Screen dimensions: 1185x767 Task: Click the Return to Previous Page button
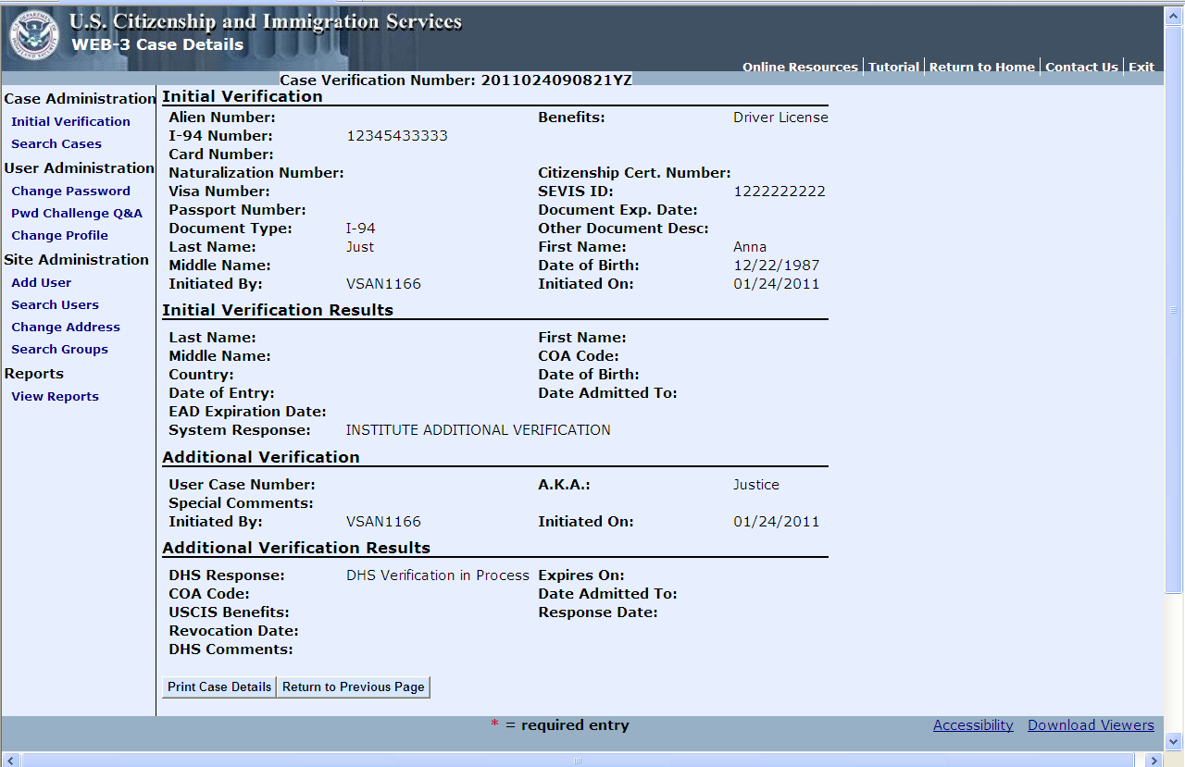354,687
